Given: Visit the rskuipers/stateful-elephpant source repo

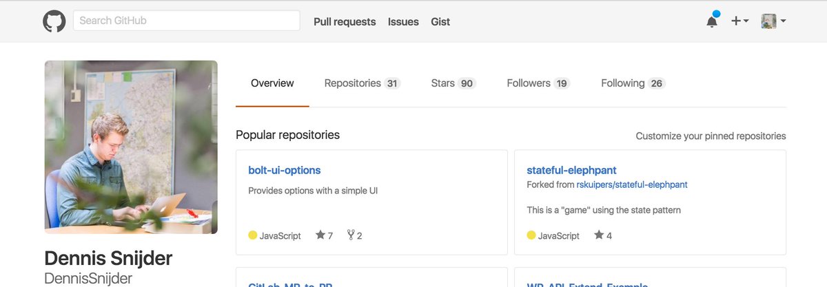Looking at the screenshot, I should point(632,185).
